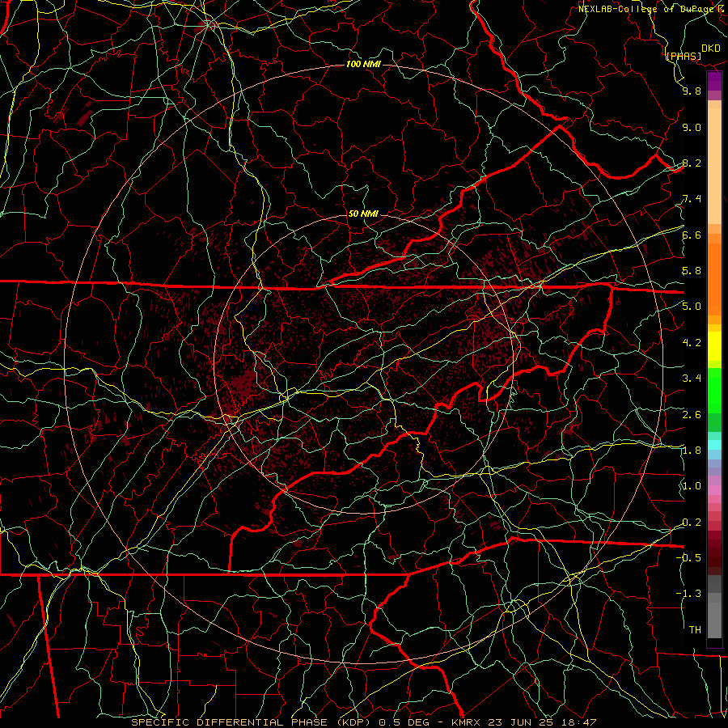The width and height of the screenshot is (728, 728).
Task: Pick the purple segment atop the color scale
Action: point(714,81)
